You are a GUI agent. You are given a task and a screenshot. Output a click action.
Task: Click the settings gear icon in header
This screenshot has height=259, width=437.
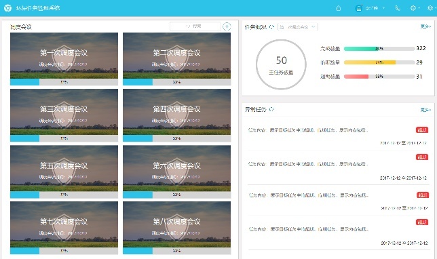pyautogui.click(x=413, y=8)
